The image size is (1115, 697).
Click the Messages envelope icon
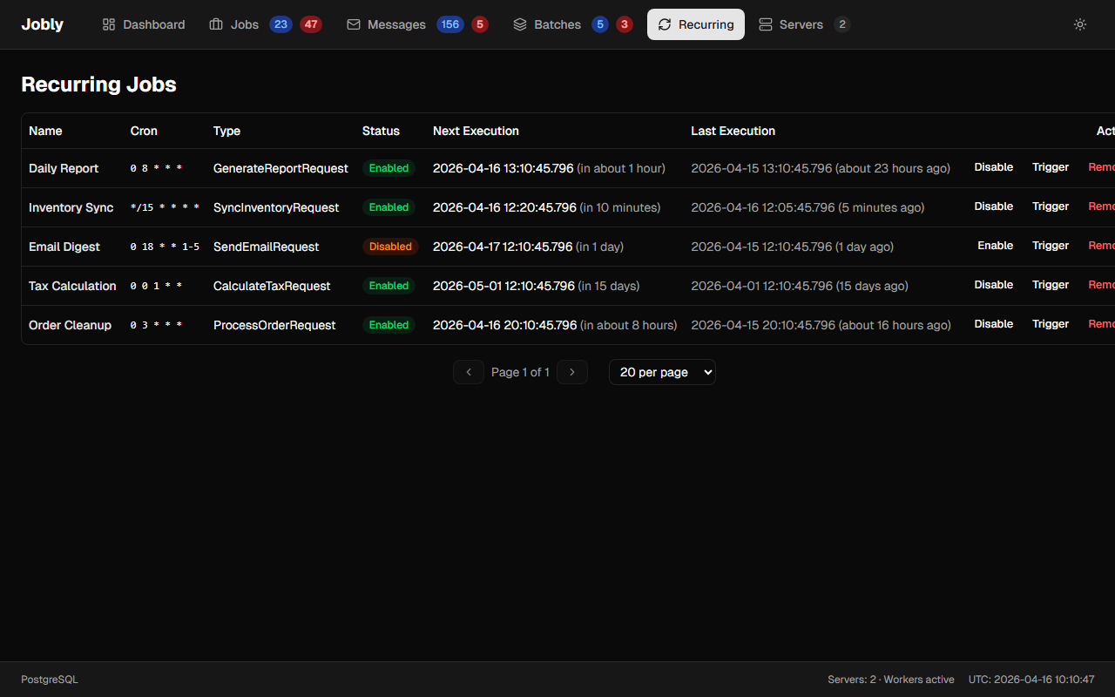(x=354, y=24)
